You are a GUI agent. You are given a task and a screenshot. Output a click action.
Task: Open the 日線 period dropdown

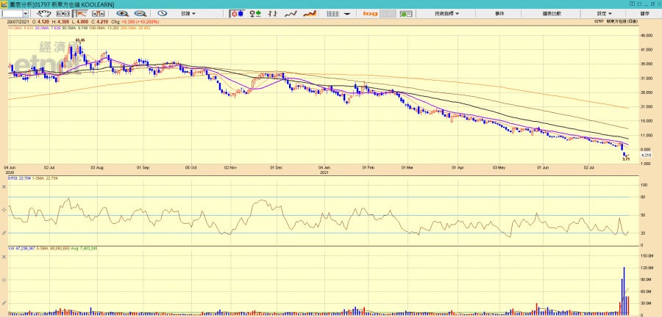188,13
